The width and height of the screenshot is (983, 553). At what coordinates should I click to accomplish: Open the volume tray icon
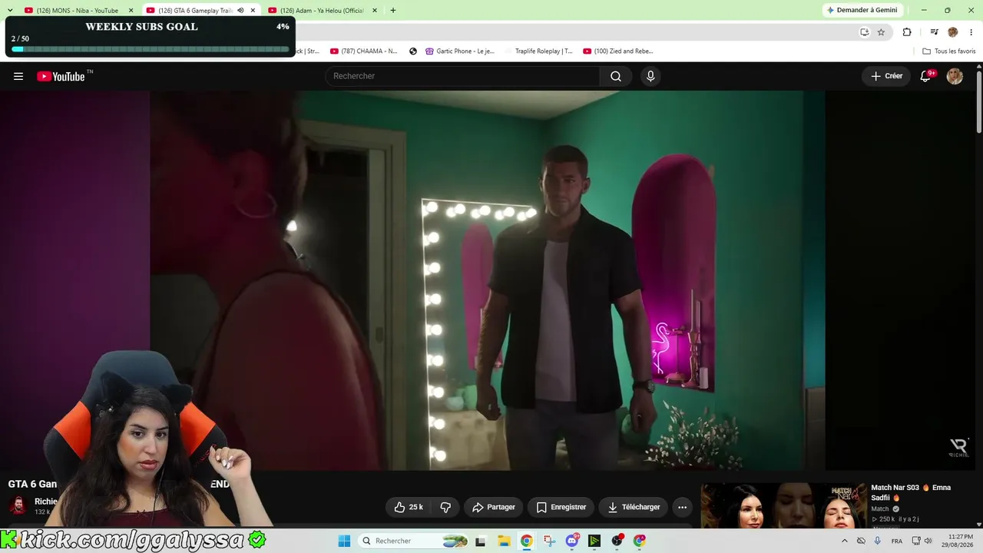(928, 541)
